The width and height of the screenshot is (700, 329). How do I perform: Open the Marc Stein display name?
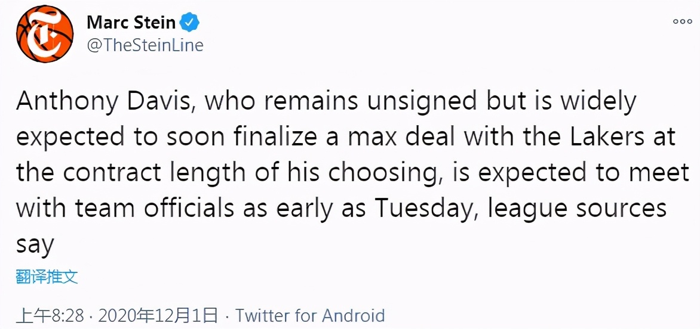click(131, 22)
